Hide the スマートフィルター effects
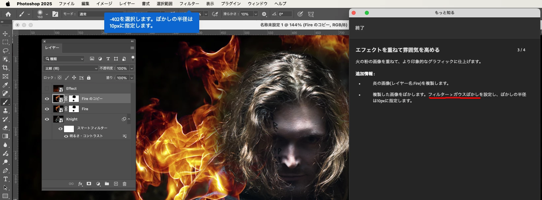The image size is (542, 200). (60, 129)
